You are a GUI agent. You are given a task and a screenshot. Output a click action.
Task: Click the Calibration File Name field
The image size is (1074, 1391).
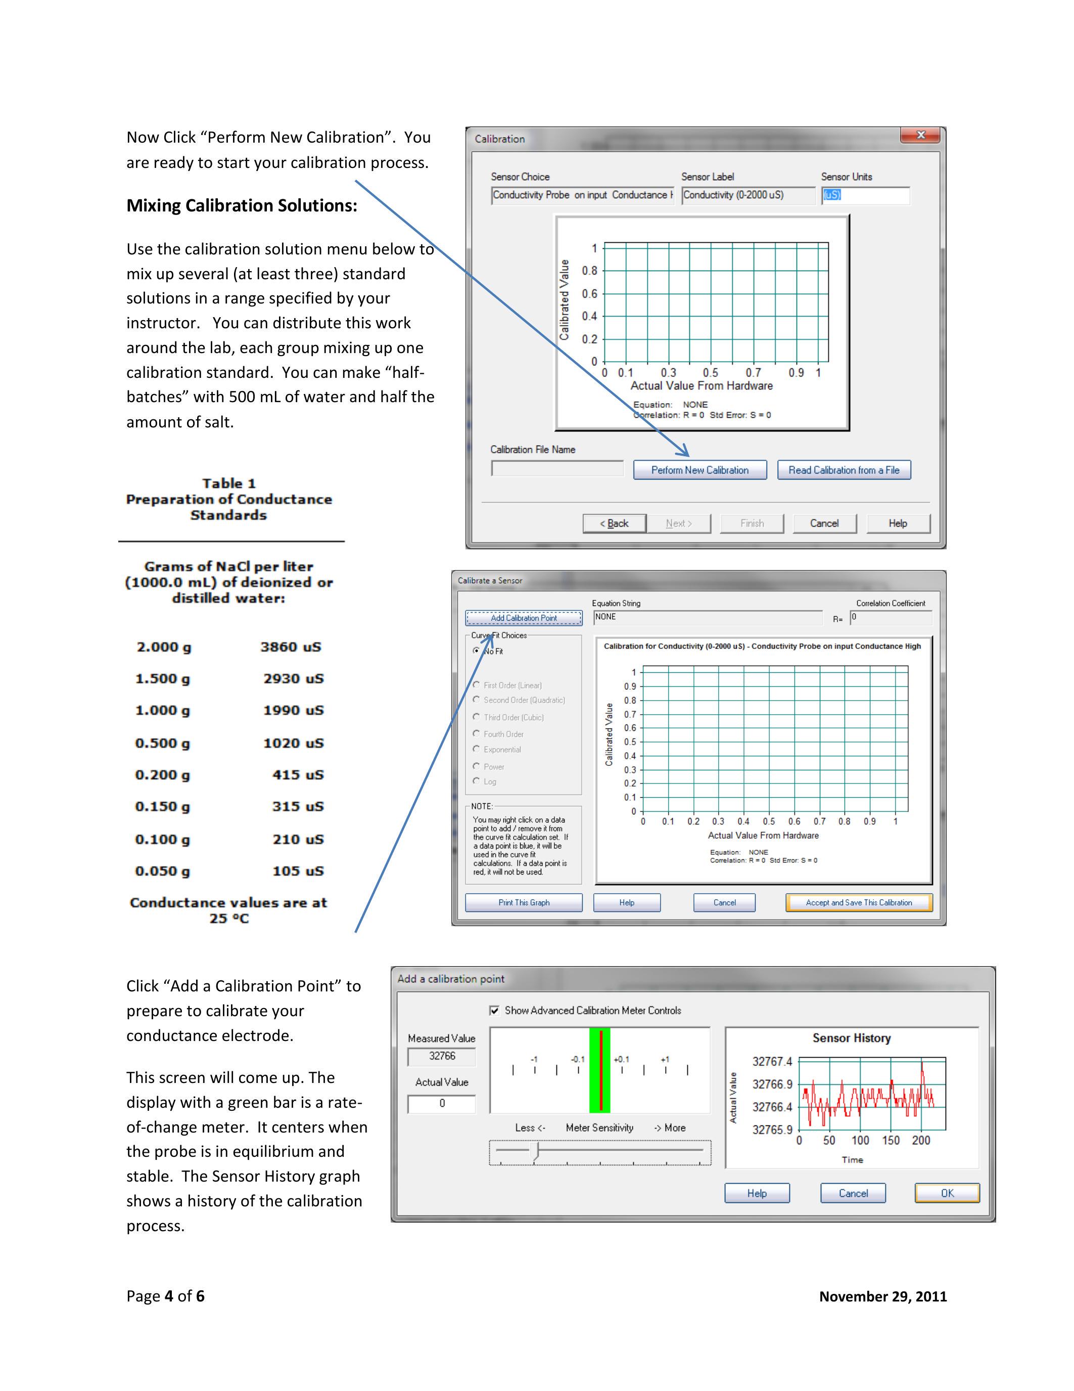click(x=557, y=469)
